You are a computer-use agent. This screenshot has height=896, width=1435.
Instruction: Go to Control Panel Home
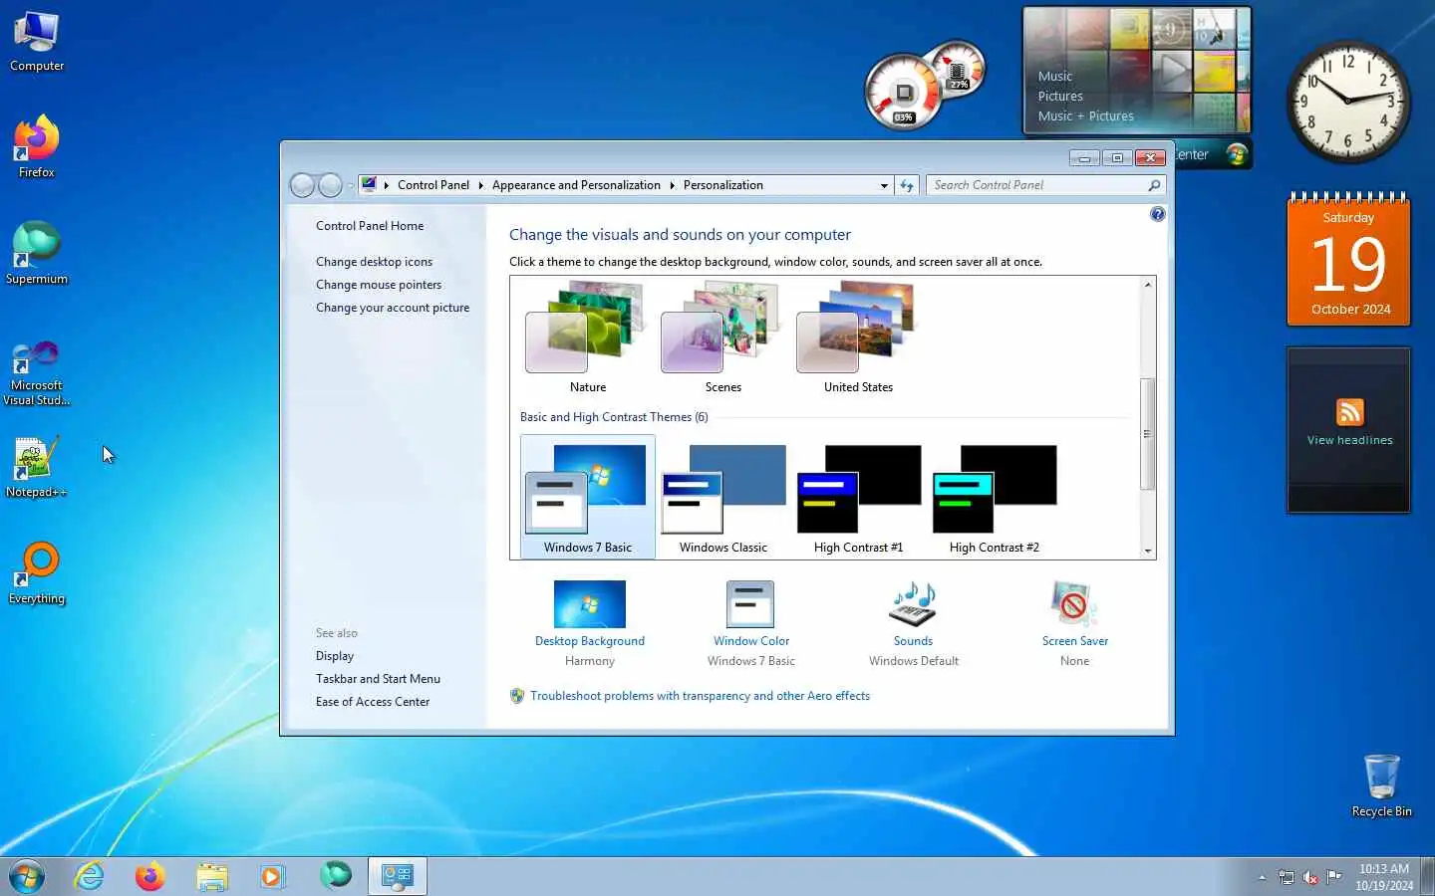(x=370, y=226)
